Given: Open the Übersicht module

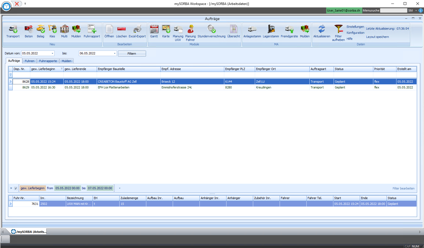Looking at the screenshot, I should [x=234, y=32].
